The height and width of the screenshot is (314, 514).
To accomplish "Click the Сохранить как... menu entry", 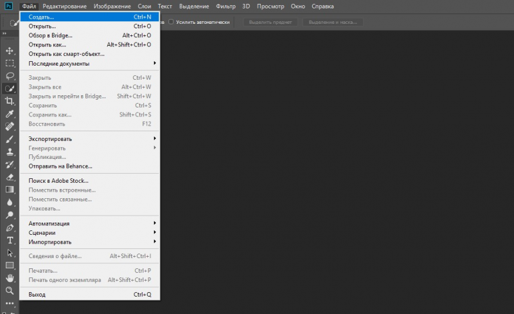I will coord(89,115).
